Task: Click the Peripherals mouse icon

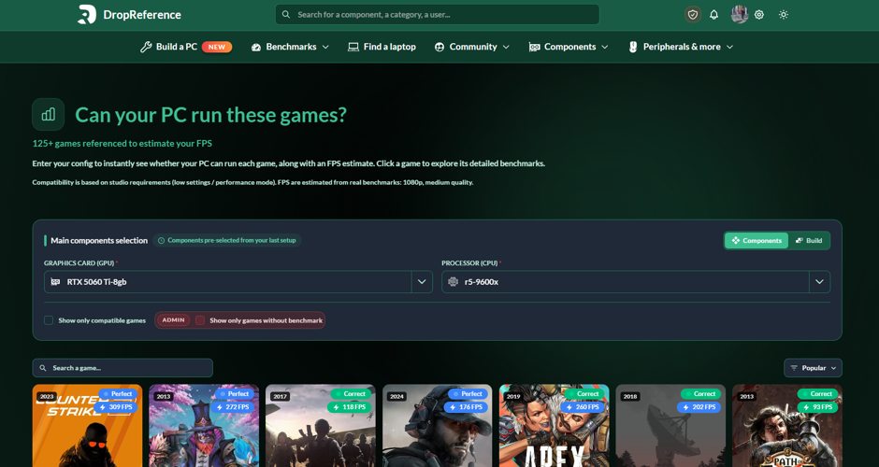Action: pyautogui.click(x=633, y=47)
